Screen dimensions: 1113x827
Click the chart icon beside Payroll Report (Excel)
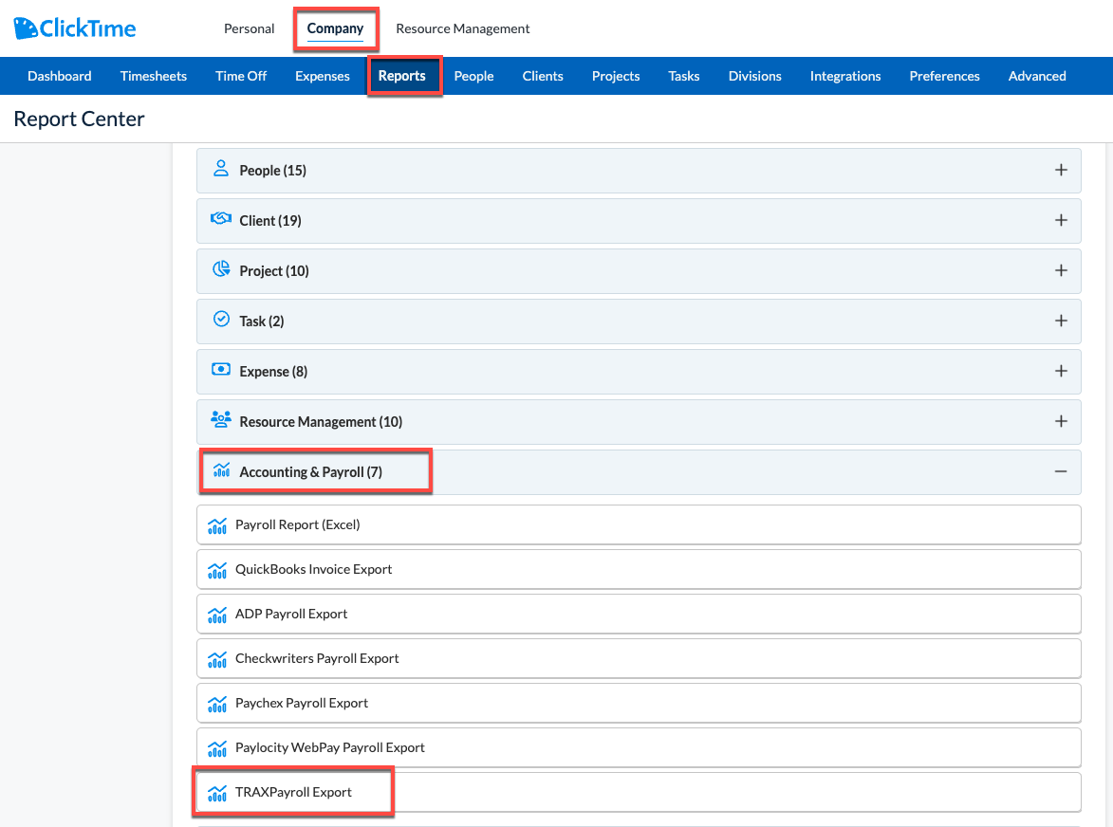[217, 525]
